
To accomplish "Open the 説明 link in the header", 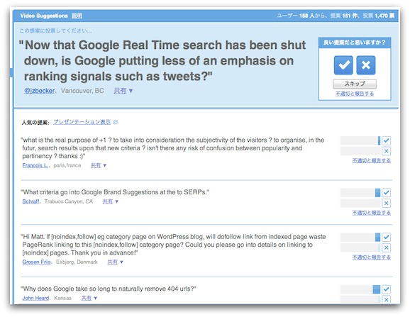I will (77, 16).
